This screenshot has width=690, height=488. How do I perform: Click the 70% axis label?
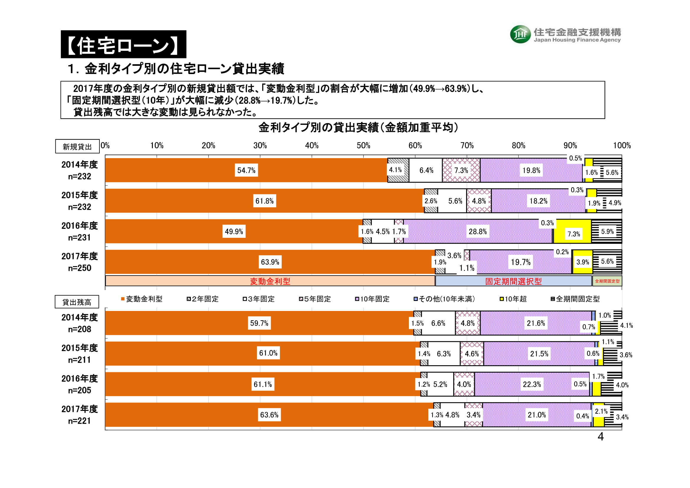click(x=467, y=146)
